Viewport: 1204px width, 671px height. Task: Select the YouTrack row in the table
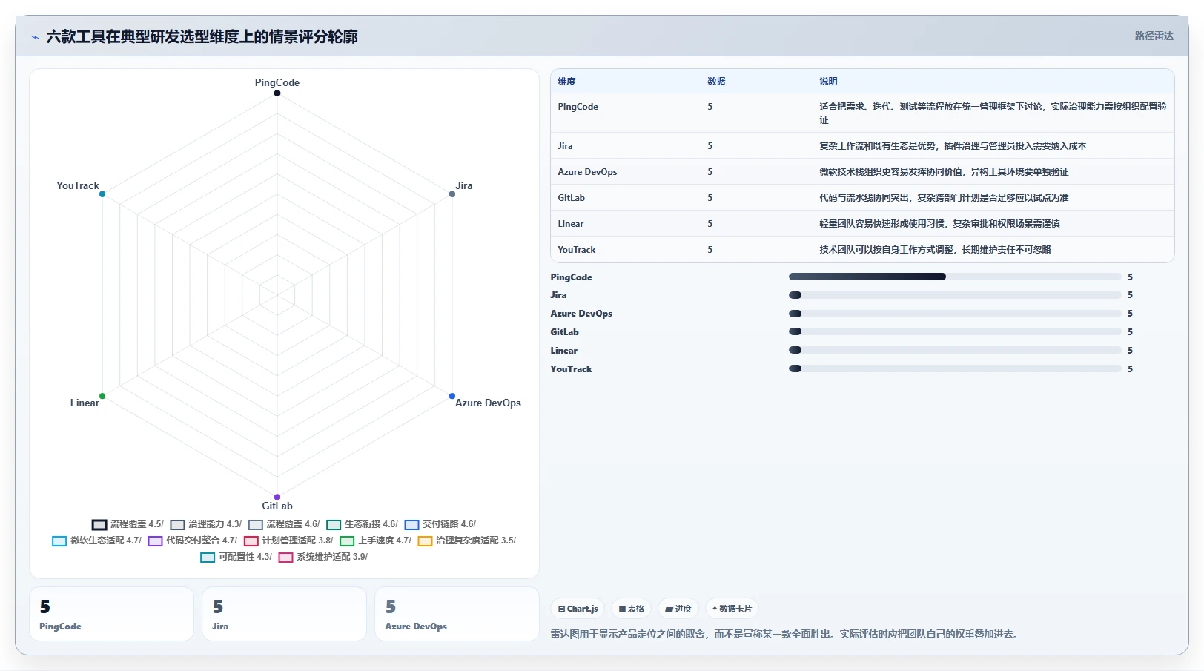coord(862,250)
